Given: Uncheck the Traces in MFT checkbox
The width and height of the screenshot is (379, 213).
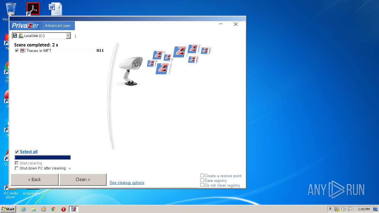Looking at the screenshot, I should coord(17,51).
